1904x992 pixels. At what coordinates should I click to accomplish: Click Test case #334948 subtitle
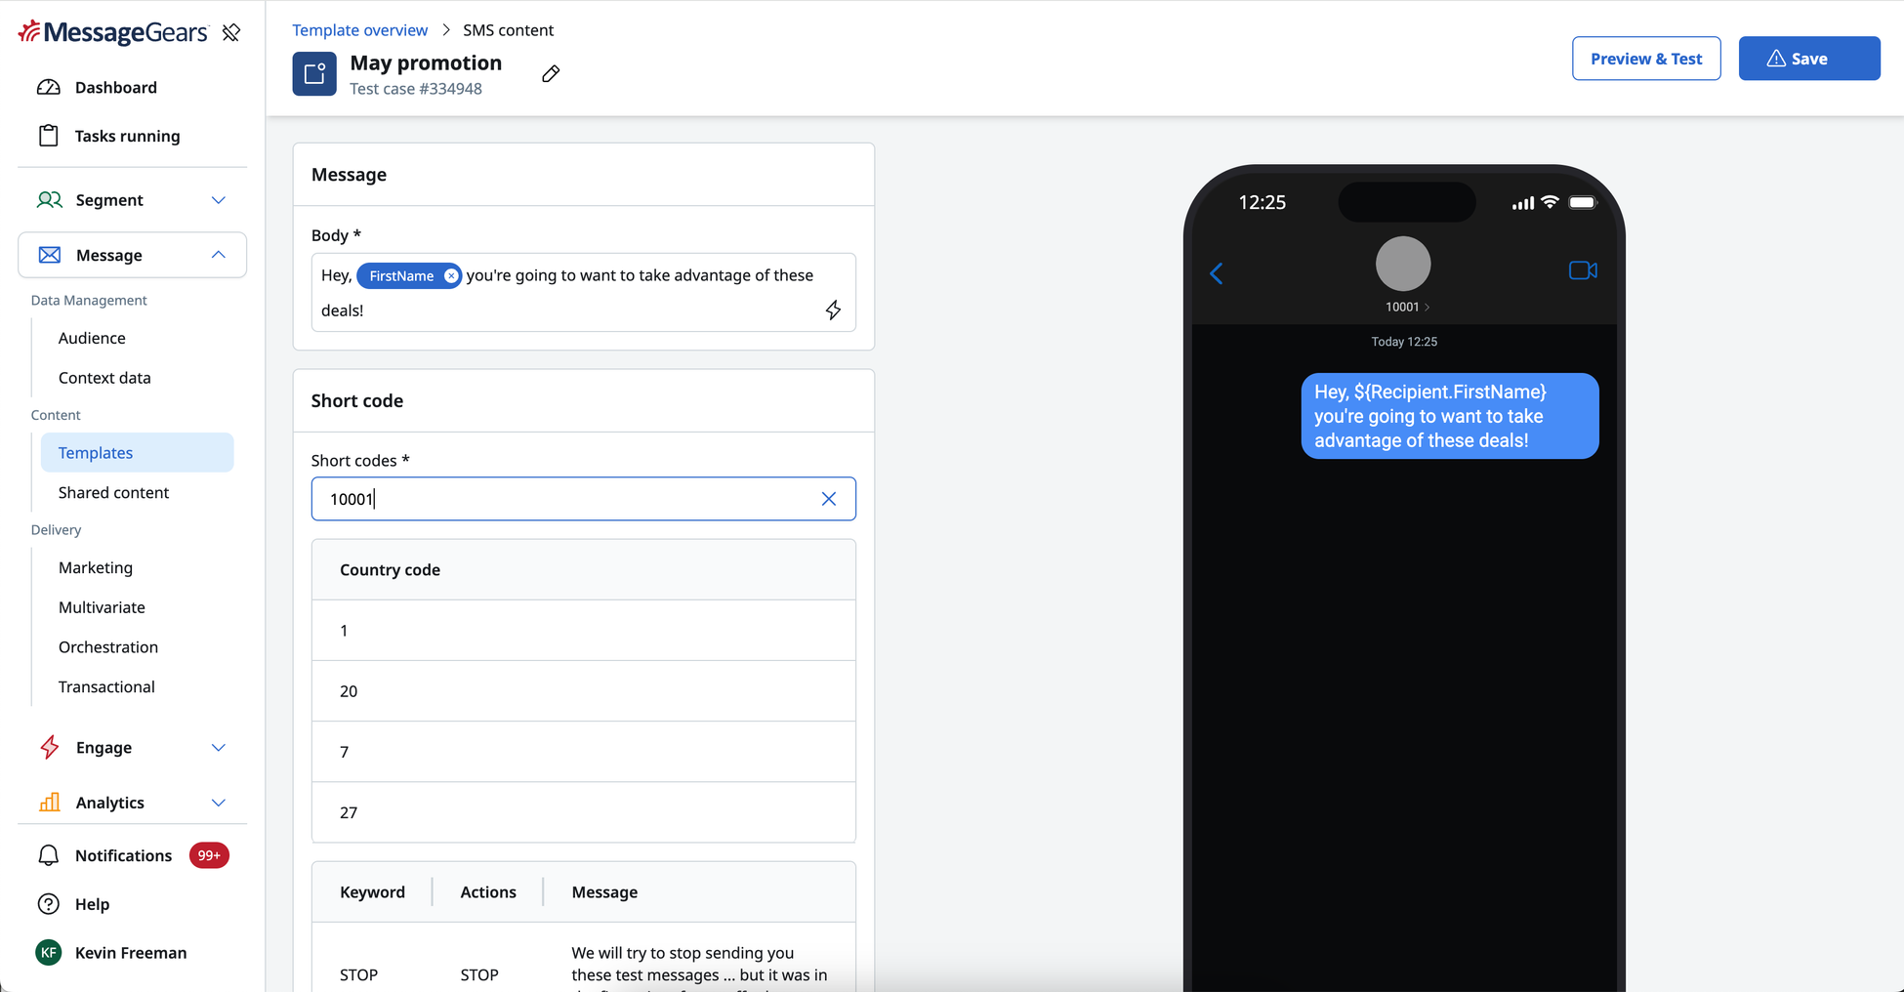click(416, 89)
